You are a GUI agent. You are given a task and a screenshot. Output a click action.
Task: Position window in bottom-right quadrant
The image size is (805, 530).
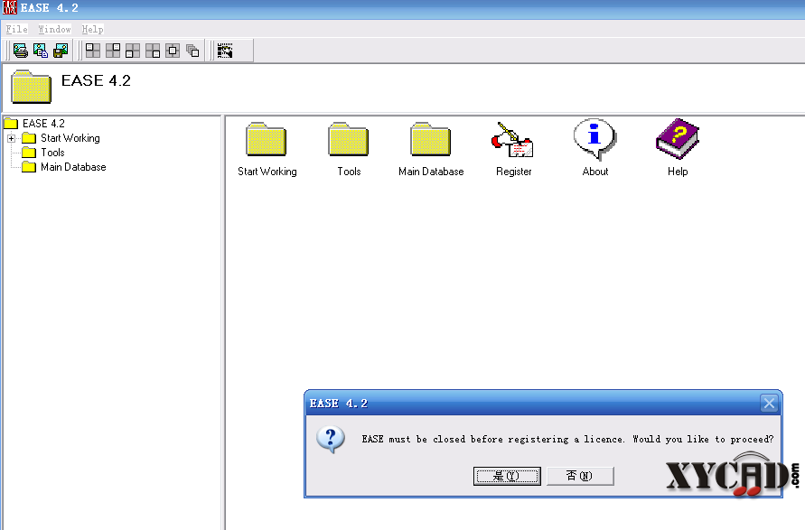pos(153,51)
